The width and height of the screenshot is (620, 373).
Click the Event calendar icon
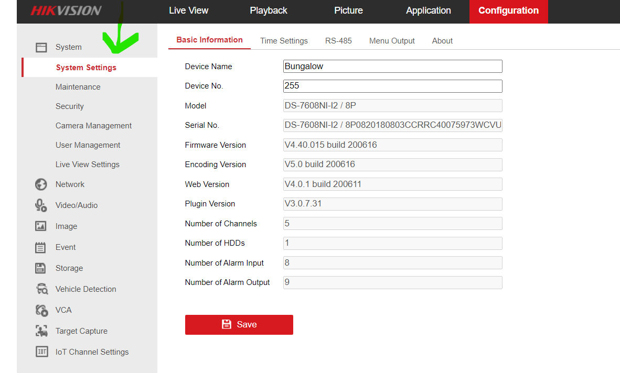click(41, 247)
